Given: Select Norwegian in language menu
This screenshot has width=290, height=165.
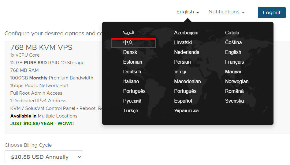Looking at the screenshot, I should 237,81.
